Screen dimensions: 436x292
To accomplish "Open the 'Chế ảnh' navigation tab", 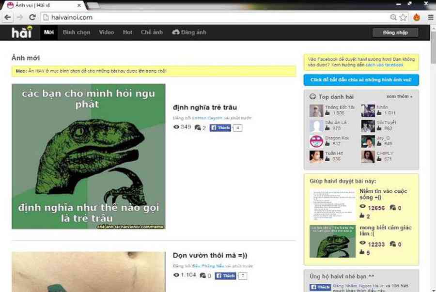I will click(x=152, y=32).
